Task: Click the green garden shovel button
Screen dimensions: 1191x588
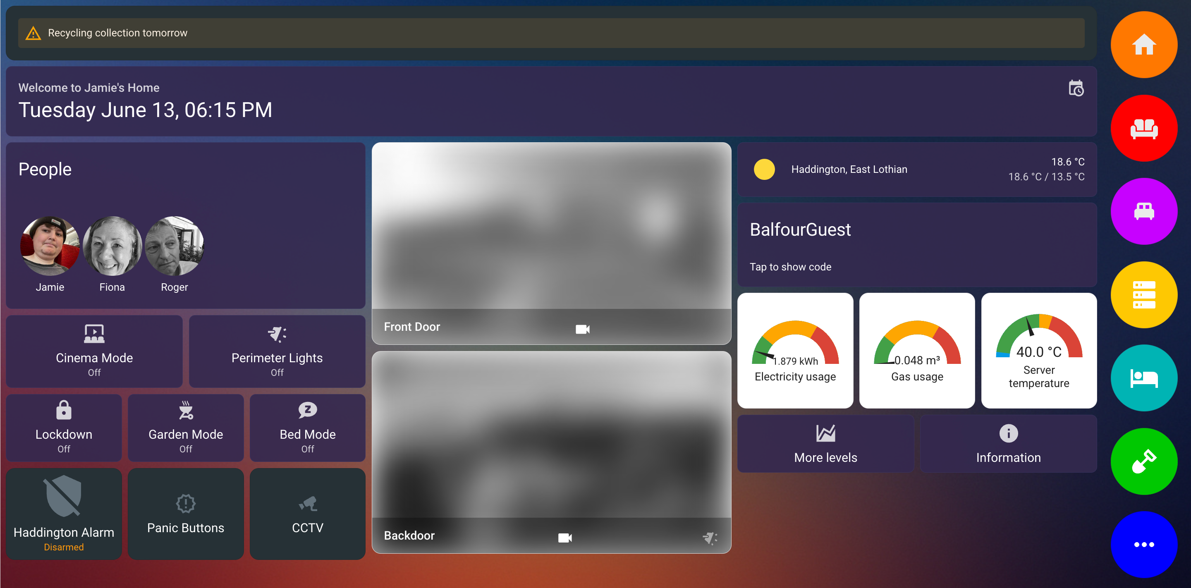Action: point(1143,461)
